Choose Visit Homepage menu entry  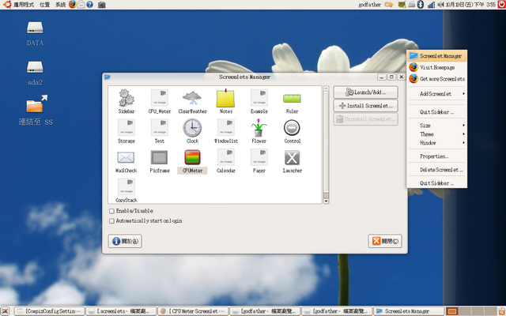tap(436, 67)
